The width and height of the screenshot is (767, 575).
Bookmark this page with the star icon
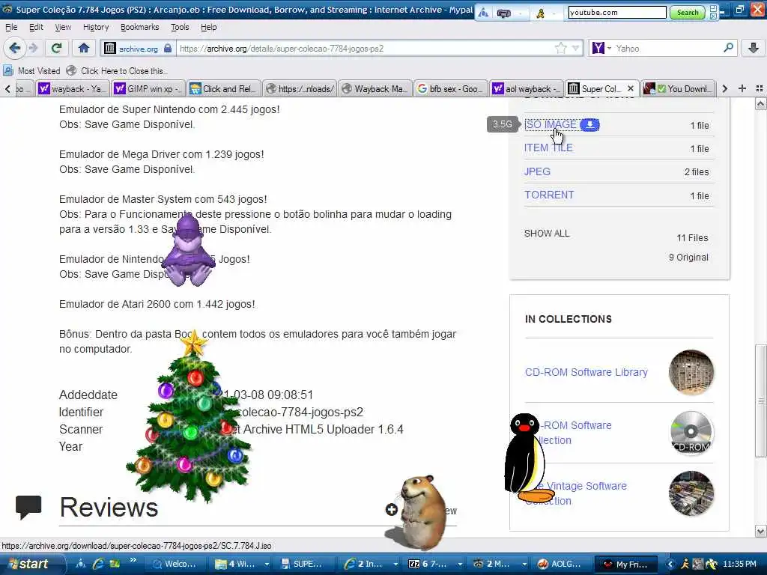[560, 48]
